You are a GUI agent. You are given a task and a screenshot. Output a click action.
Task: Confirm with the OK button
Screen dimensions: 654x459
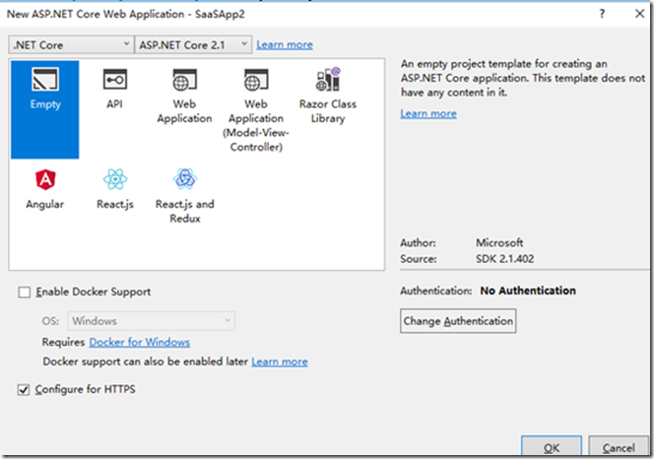tap(552, 447)
